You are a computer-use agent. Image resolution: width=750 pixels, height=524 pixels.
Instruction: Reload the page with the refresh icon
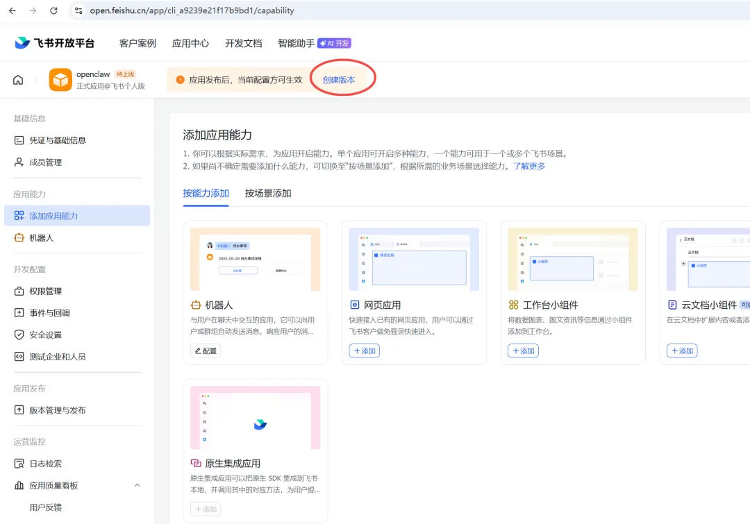click(x=53, y=10)
